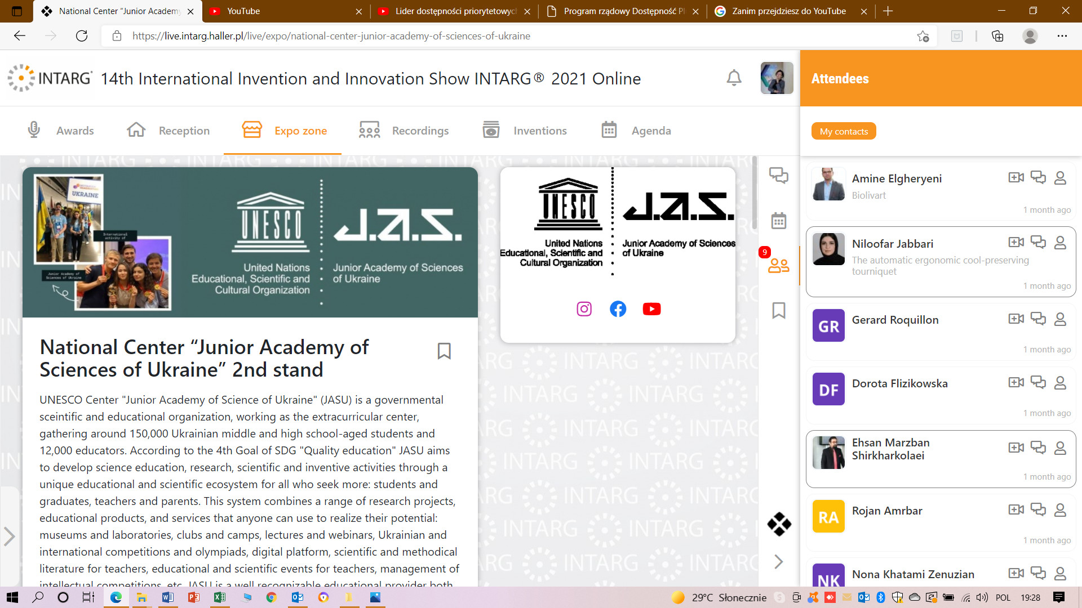Open the attendees icon with badge 9

tap(779, 265)
